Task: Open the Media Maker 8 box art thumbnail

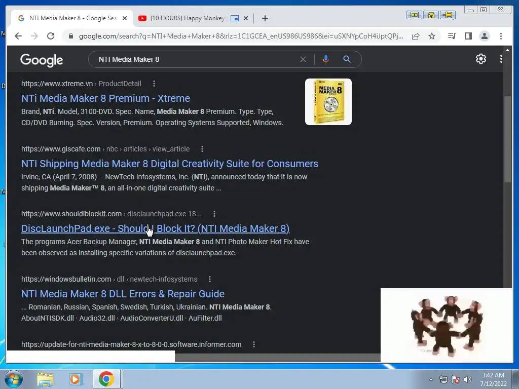Action: coord(328,101)
